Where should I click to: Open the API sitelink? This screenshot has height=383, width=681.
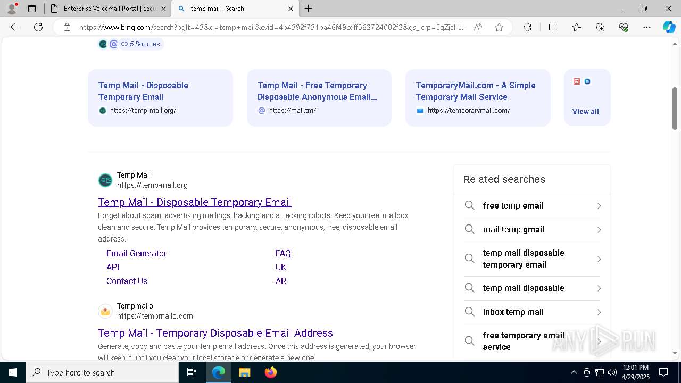pyautogui.click(x=113, y=267)
